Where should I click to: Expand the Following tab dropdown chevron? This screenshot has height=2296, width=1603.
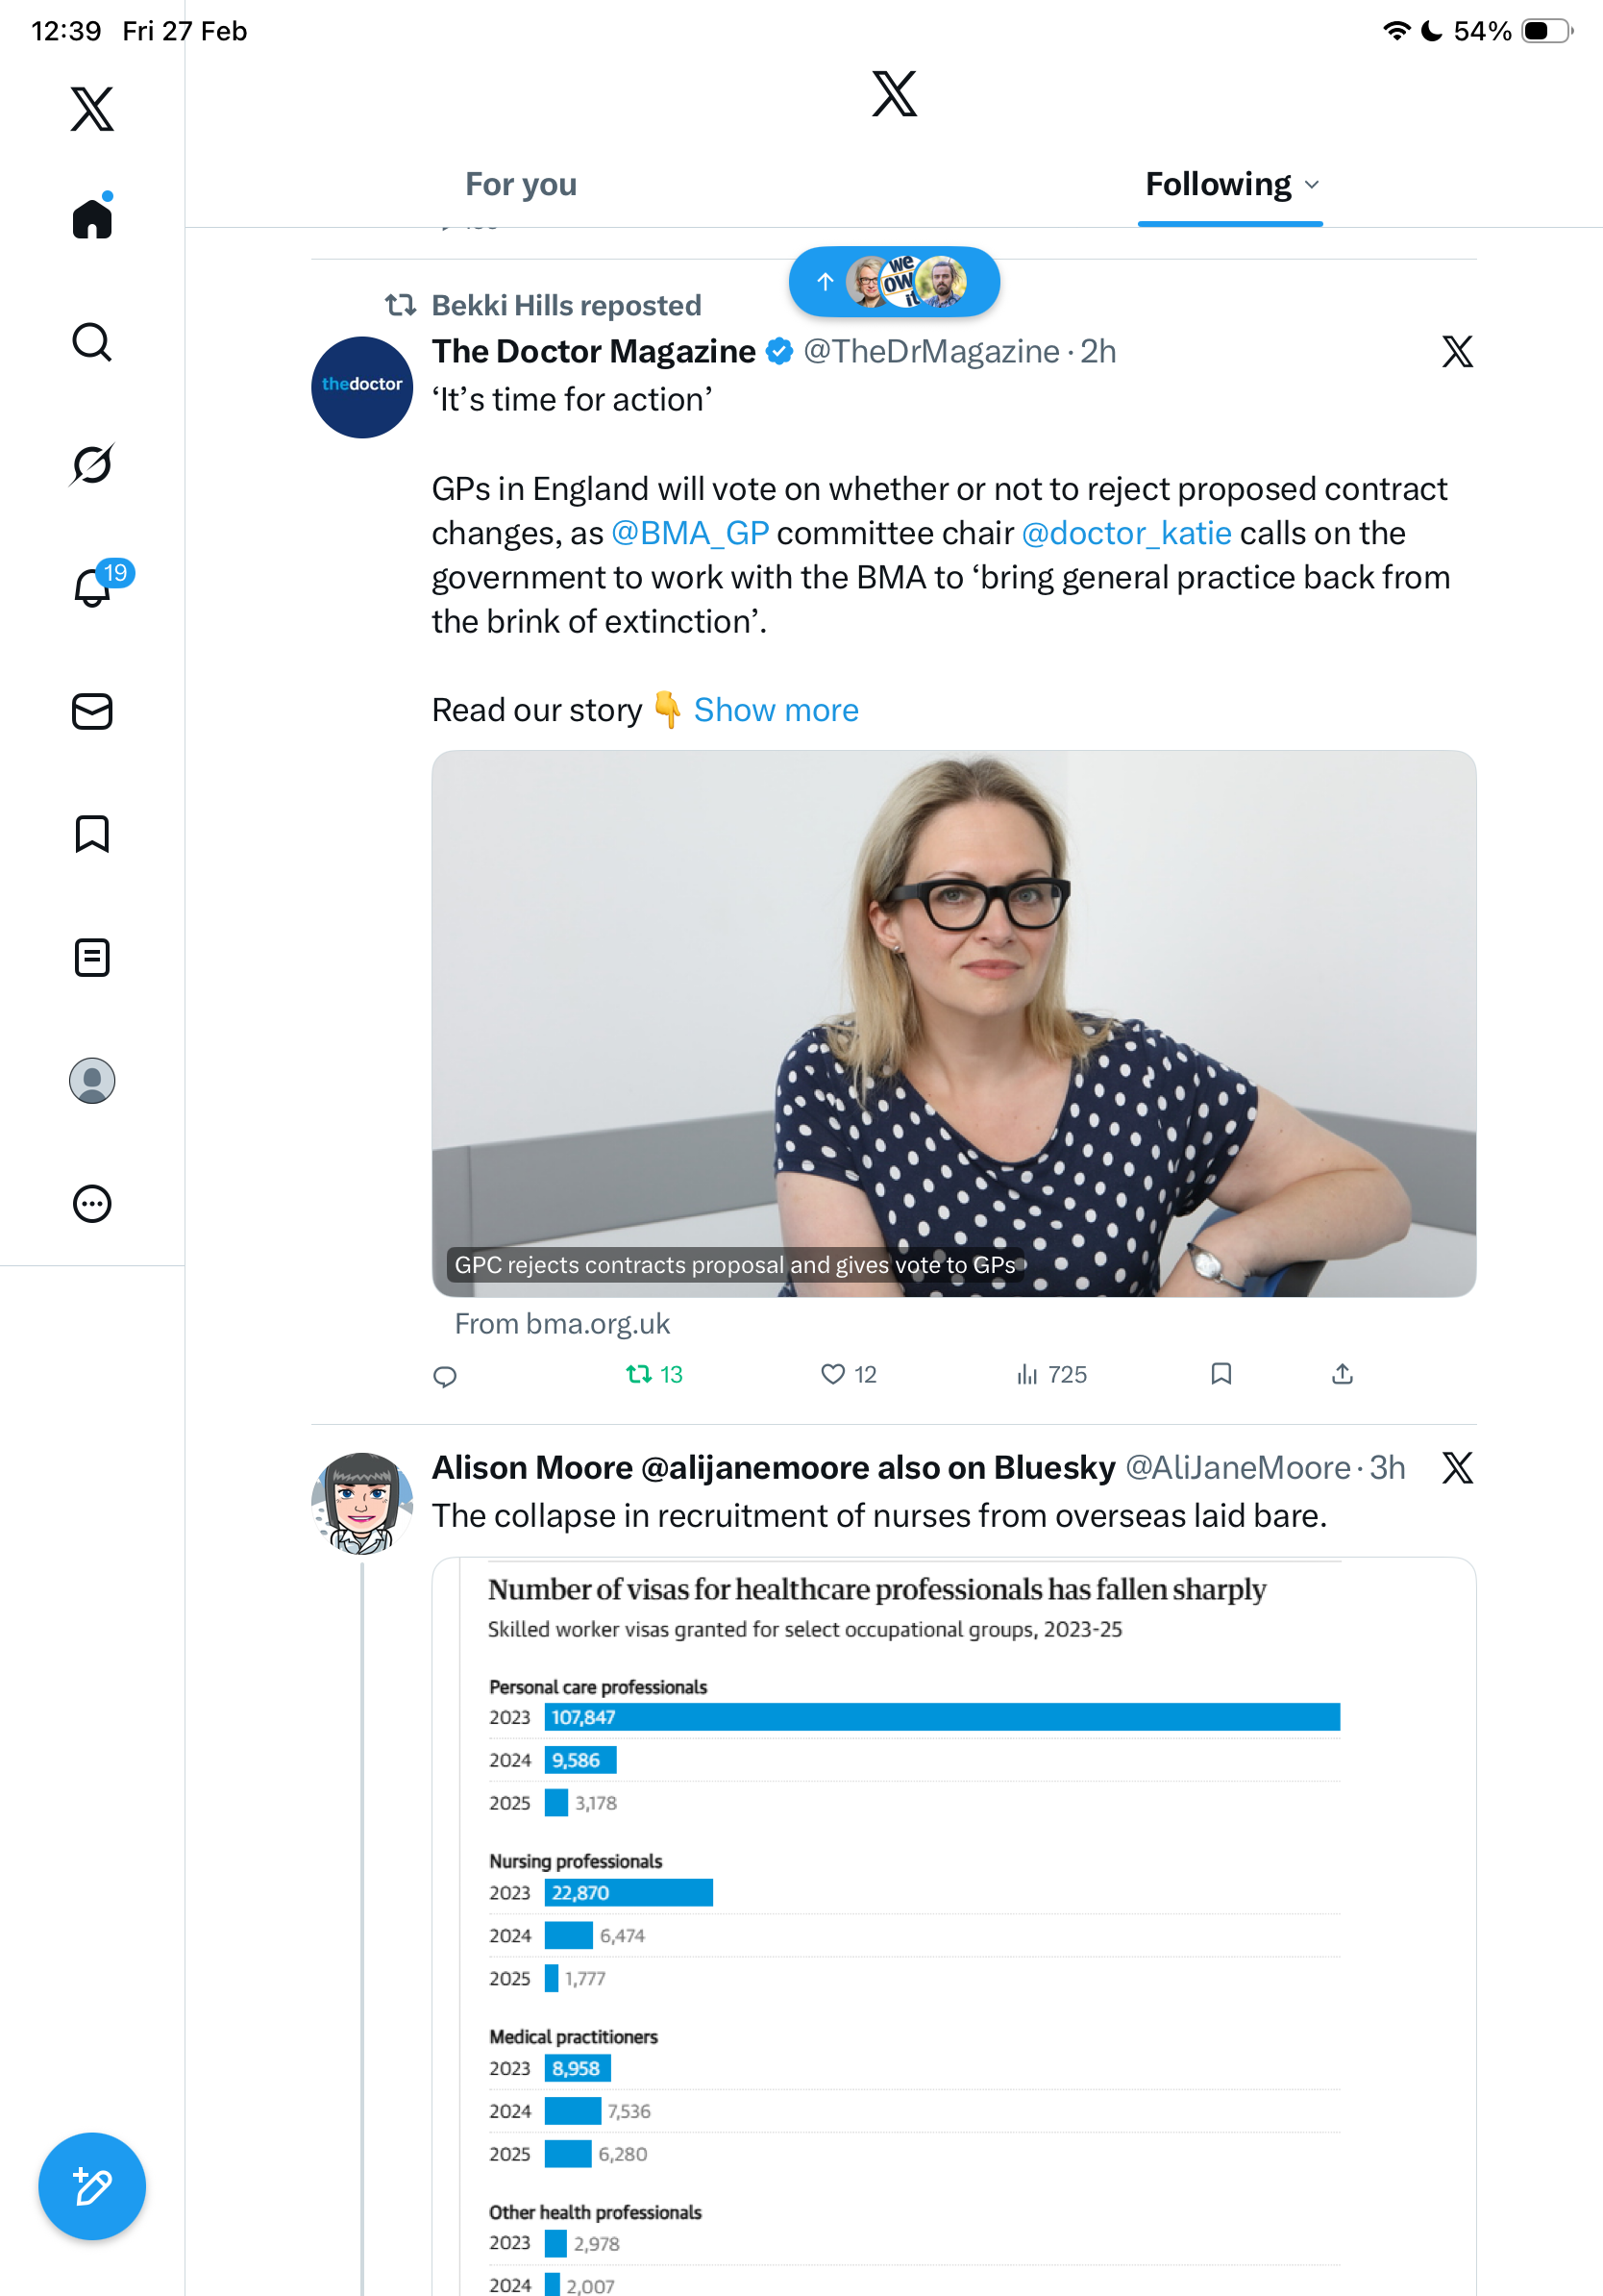pyautogui.click(x=1312, y=185)
